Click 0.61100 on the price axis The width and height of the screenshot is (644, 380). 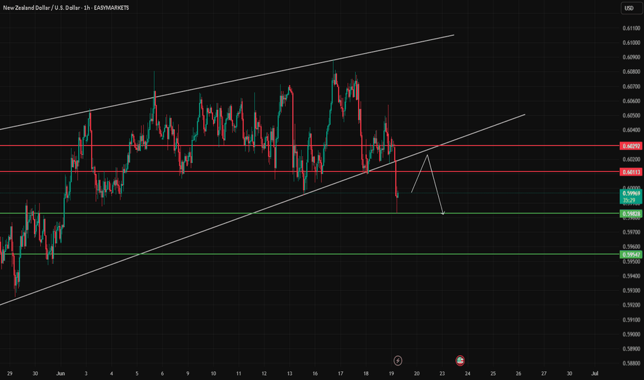632,28
